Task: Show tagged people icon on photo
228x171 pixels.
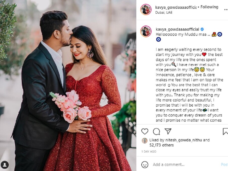Action: click(x=5, y=165)
